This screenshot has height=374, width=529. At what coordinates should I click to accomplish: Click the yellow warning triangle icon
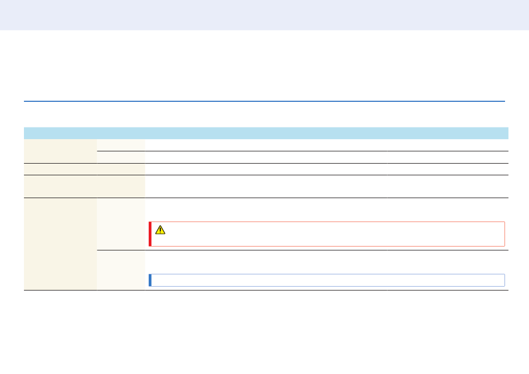click(x=160, y=230)
